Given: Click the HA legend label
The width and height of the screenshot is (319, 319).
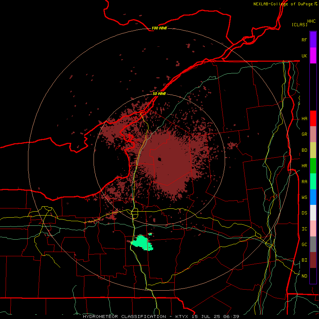Looking at the screenshot, I should click(304, 119).
